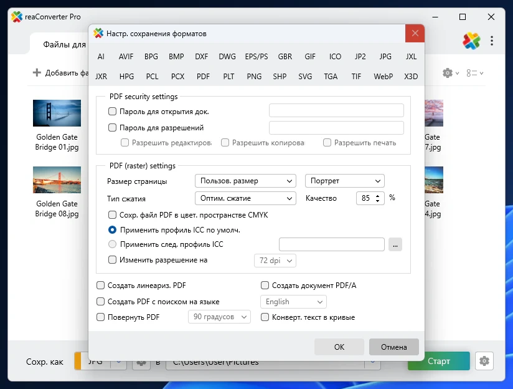Switch to the JXR format tab
Viewport: 513px width, 389px height.
pos(101,76)
